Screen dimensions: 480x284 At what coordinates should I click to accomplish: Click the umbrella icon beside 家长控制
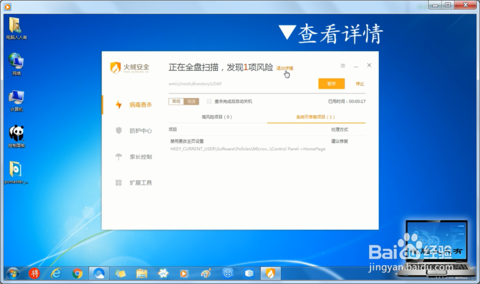119,157
